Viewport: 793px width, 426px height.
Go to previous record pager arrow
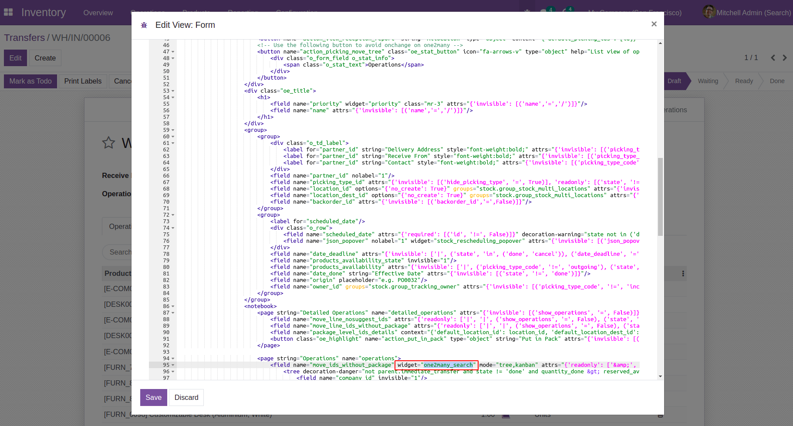773,57
